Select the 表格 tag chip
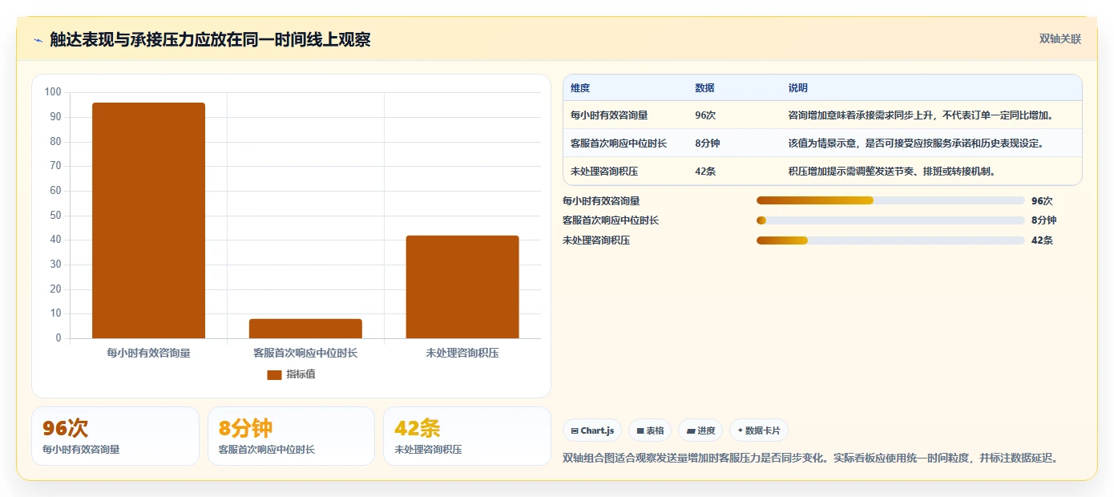This screenshot has height=497, width=1114. click(x=650, y=430)
